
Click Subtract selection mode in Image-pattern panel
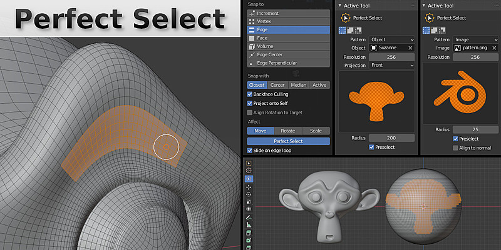pos(442,30)
